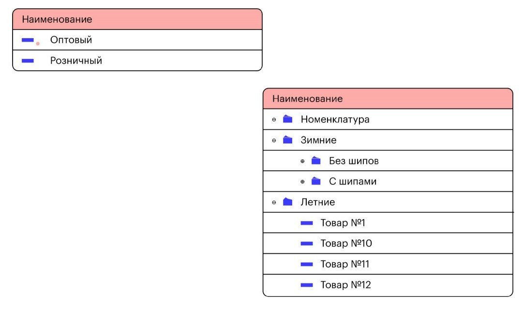Collapse the Номенклатура root group

coord(274,120)
